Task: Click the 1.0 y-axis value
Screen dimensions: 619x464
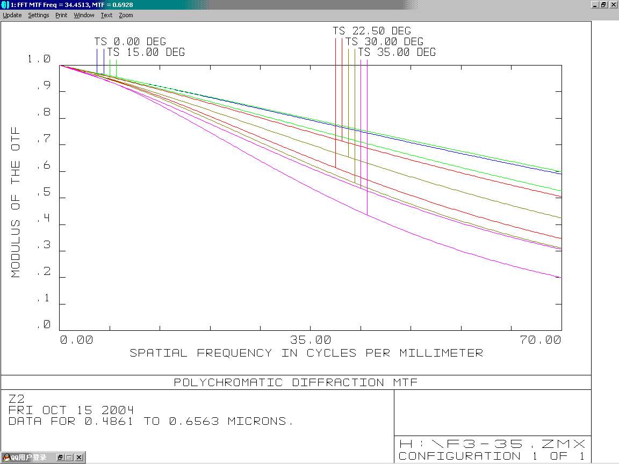Action: [39, 59]
